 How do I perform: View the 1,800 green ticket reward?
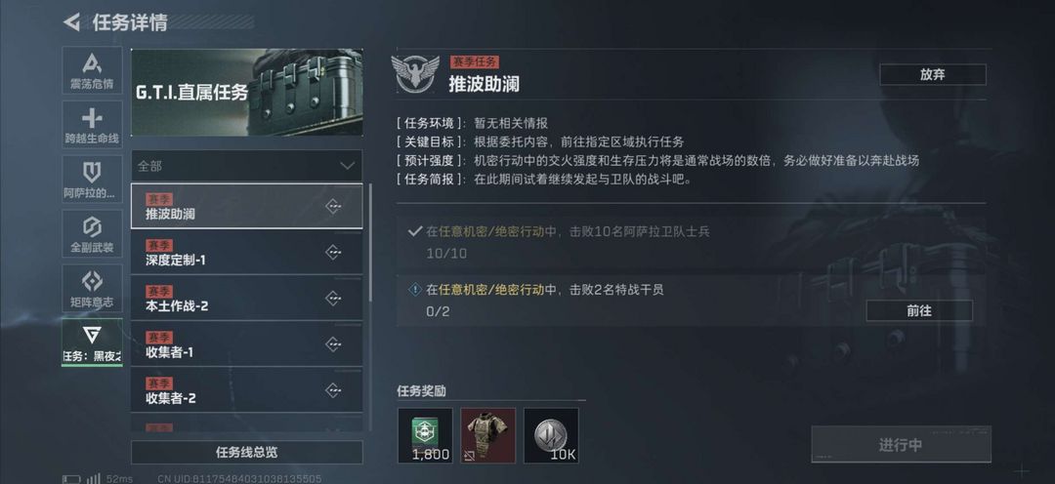click(x=425, y=435)
